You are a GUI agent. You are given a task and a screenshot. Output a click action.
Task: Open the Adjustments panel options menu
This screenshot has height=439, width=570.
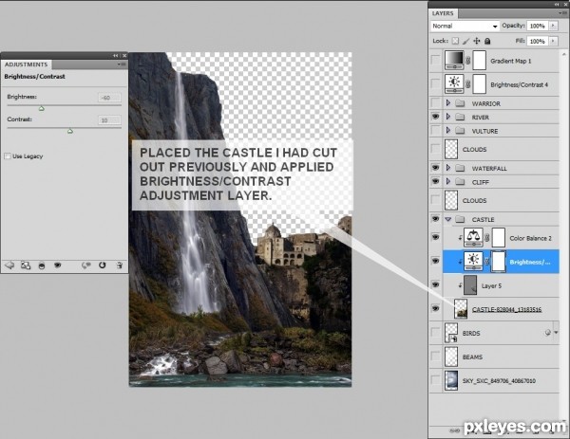(x=122, y=64)
